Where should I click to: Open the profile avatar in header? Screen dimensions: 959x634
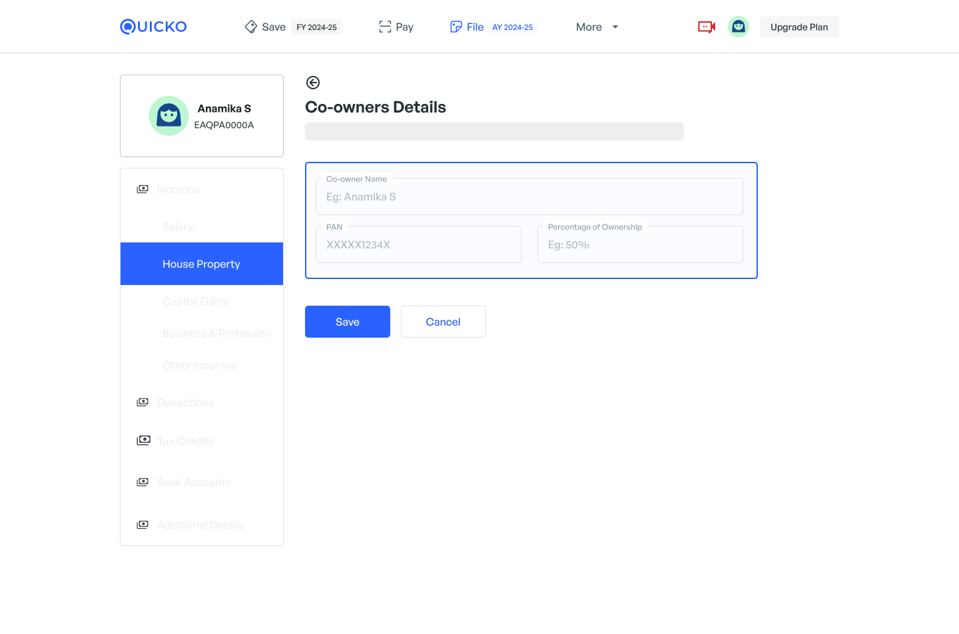[x=738, y=27]
